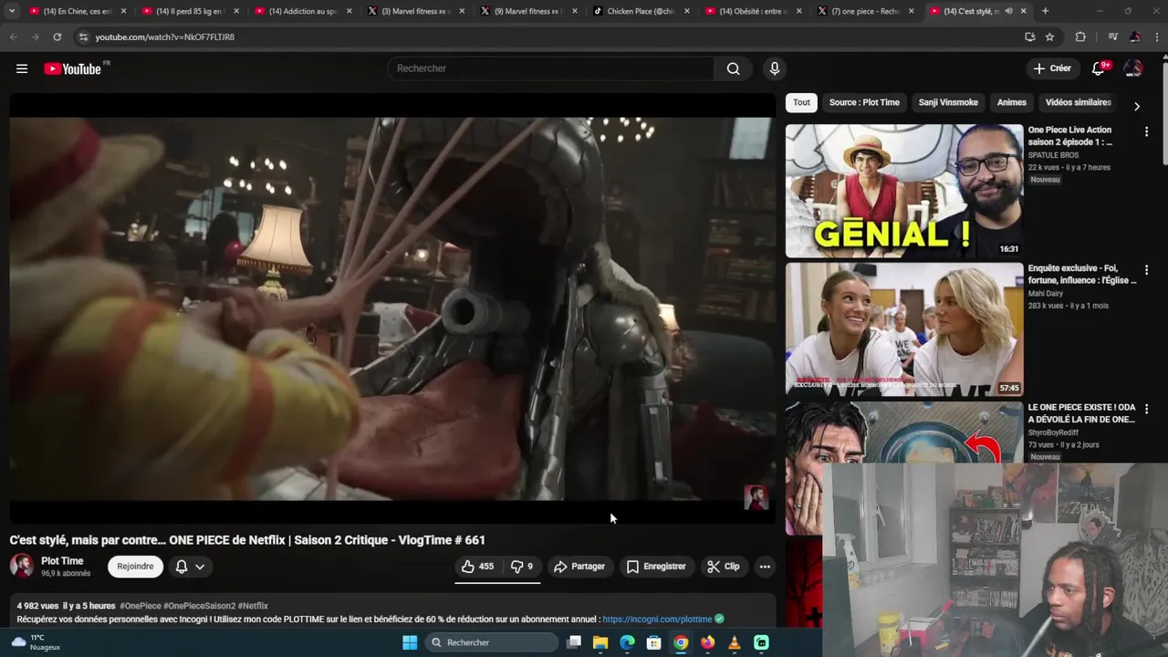This screenshot has width=1168, height=657.
Task: Open the #OnePieceSaison2 hashtag link
Action: [x=198, y=606]
